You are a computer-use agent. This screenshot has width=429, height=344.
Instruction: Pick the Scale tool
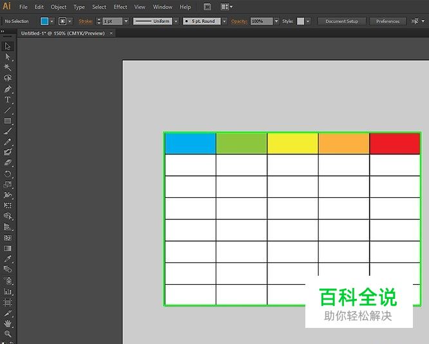point(8,184)
